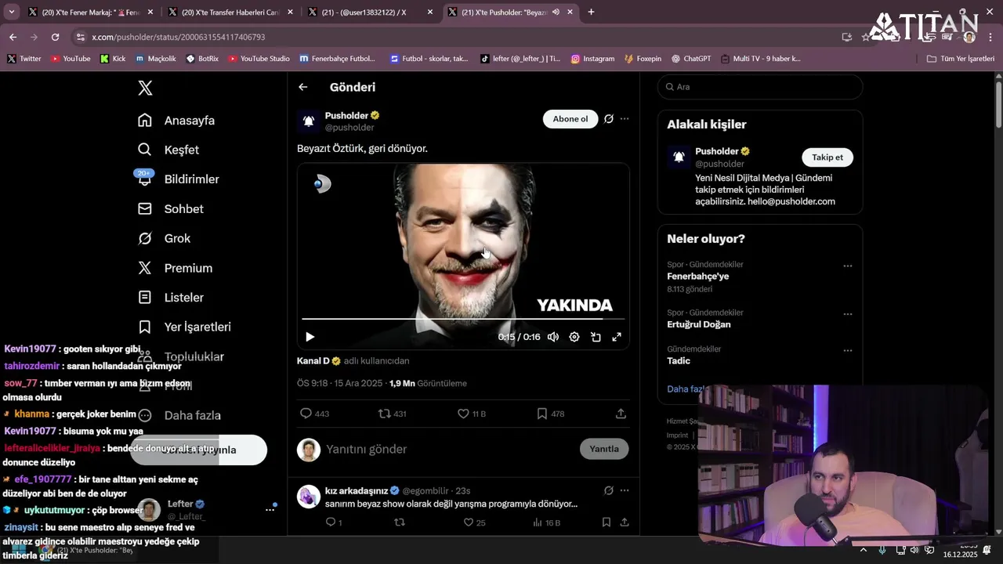This screenshot has width=1003, height=564.
Task: Open Premium page
Action: pos(175,268)
